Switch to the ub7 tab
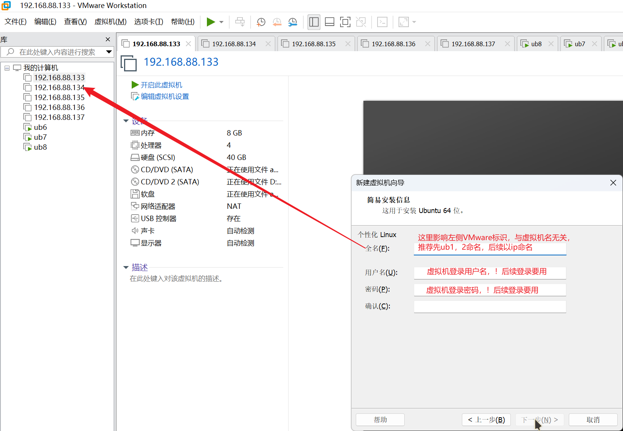623x431 pixels. 580,44
